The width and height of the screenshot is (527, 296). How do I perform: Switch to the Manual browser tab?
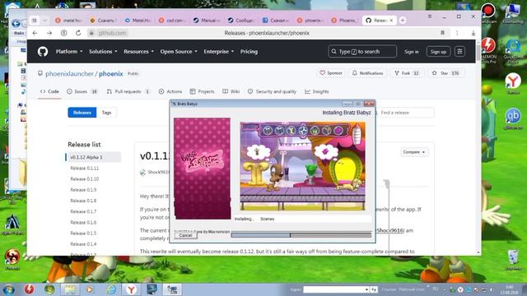(207, 21)
